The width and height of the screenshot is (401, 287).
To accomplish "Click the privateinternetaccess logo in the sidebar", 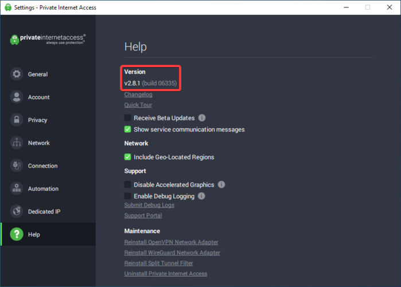I will [x=48, y=40].
